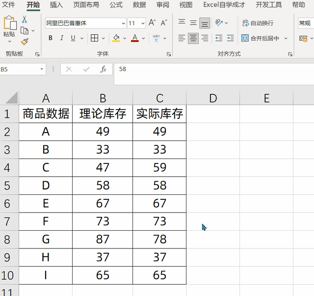Decrease font size with the smaller A icon
This screenshot has height=296, width=314.
pyautogui.click(x=164, y=23)
